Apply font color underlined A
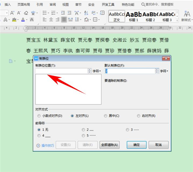This screenshot has width=193, height=172. pos(23,20)
